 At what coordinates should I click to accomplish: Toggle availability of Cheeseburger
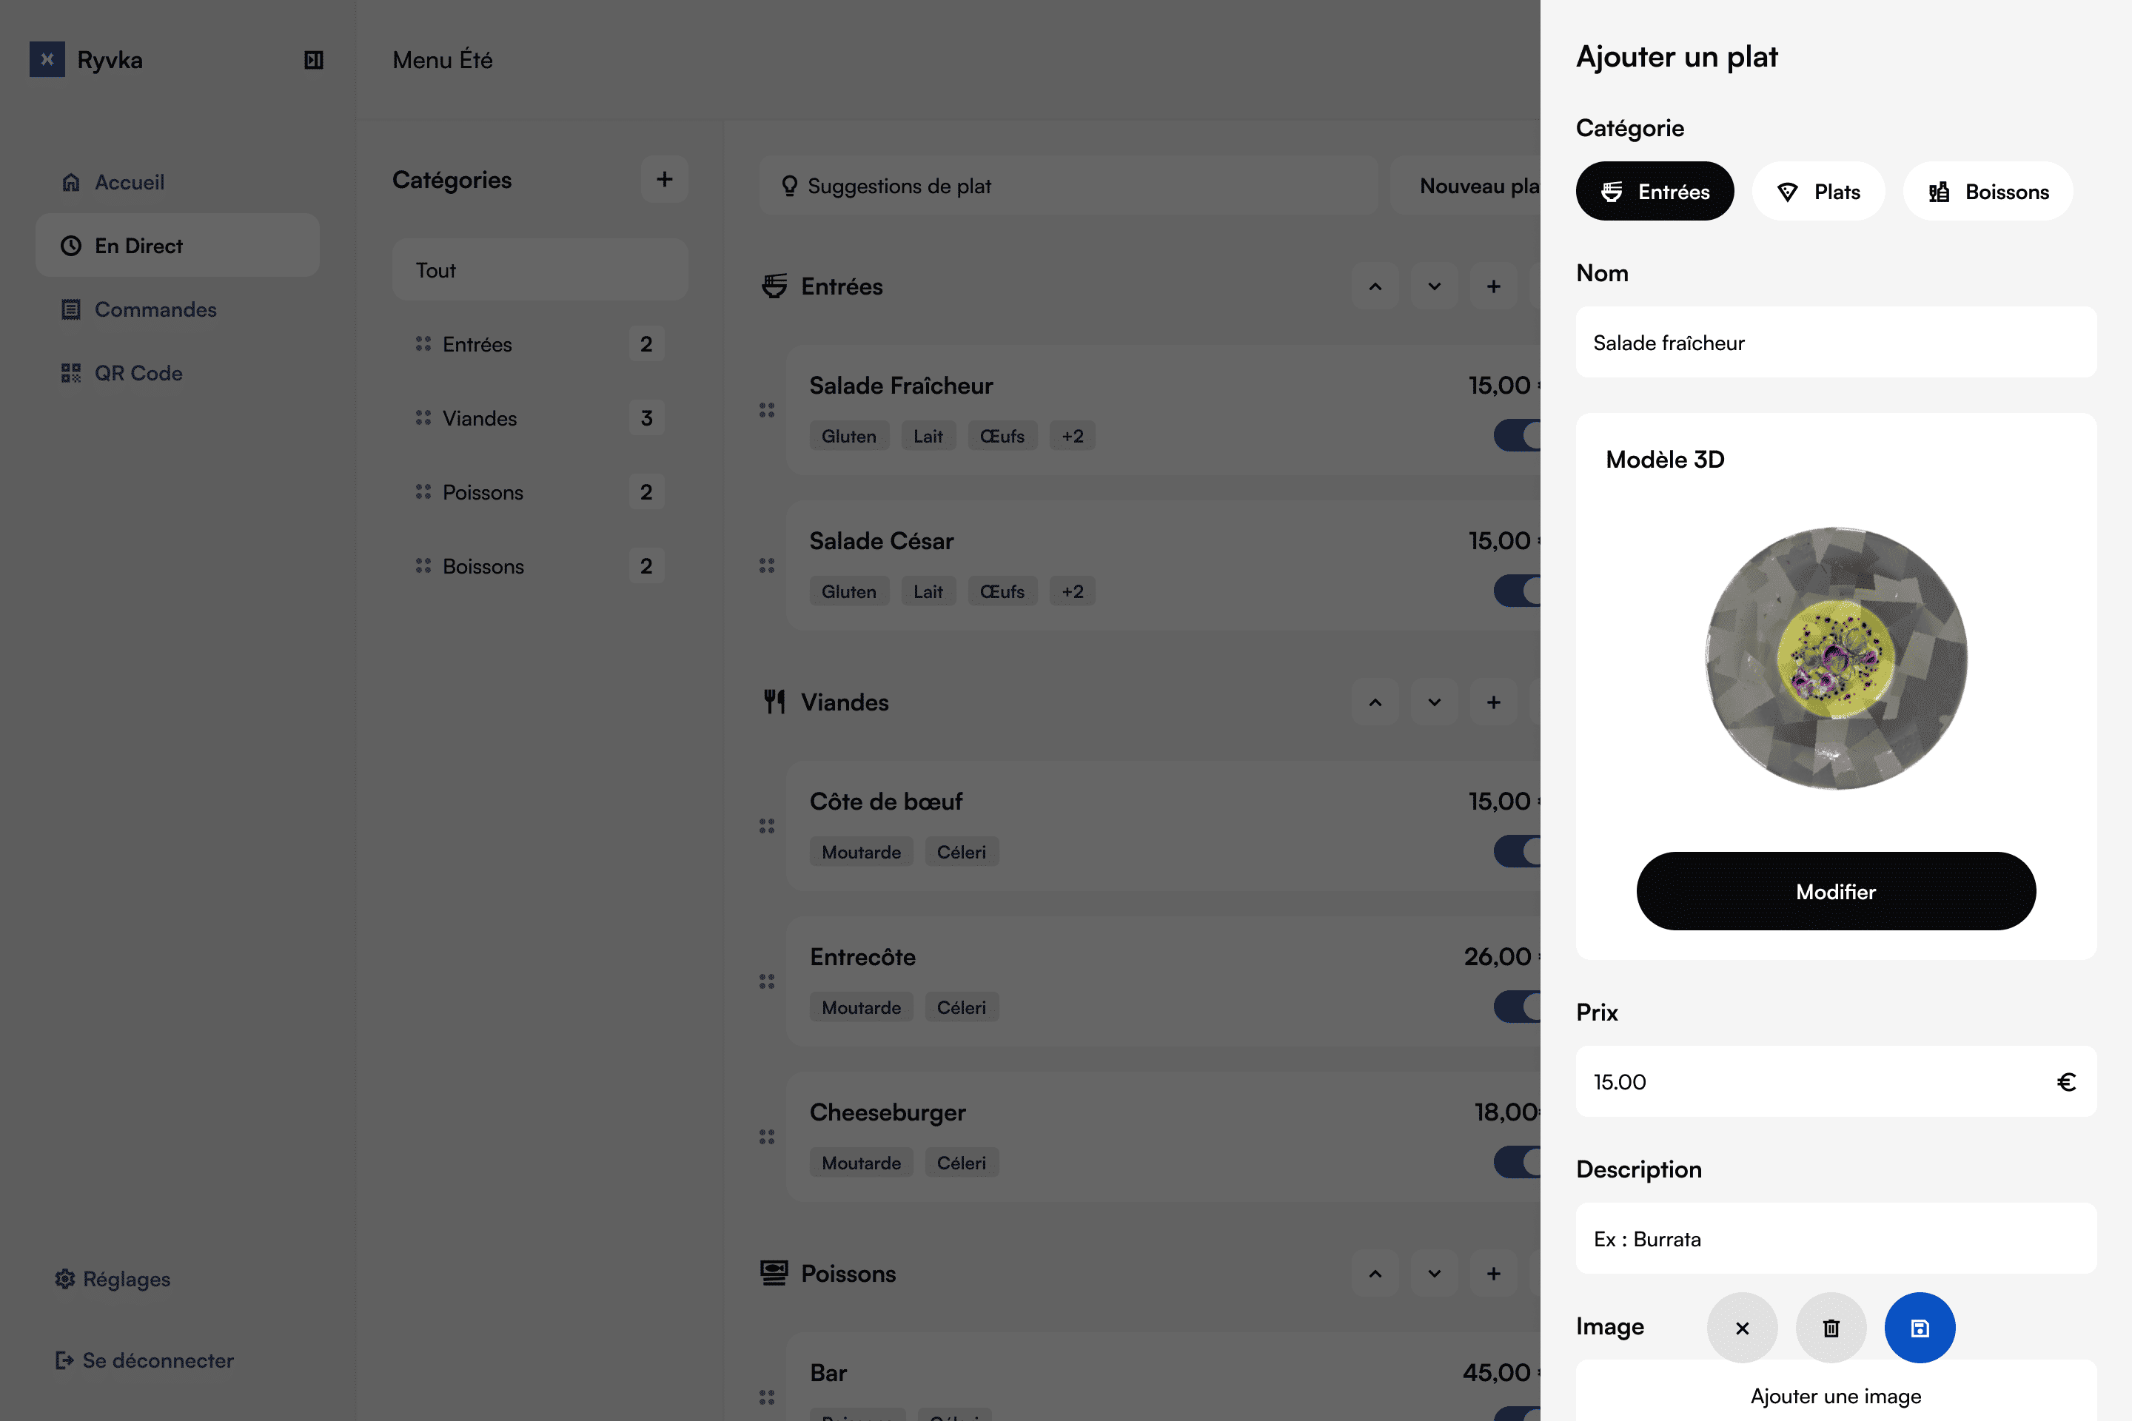pos(1518,1162)
